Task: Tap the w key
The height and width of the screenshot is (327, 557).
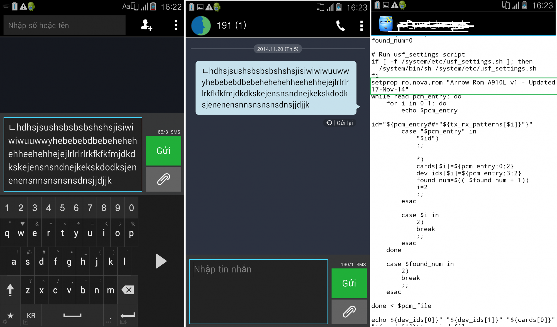Action: click(21, 233)
